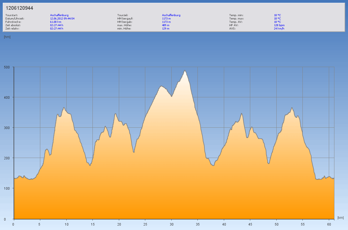
Task: Click the 500 tick on the height axis
Action: click(7, 67)
